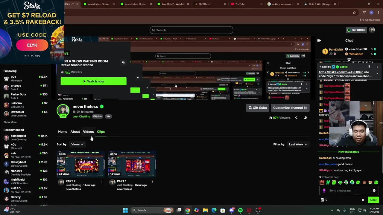Click the pin icon on the BotRix message
This screenshot has height=215, width=383.
369,67
